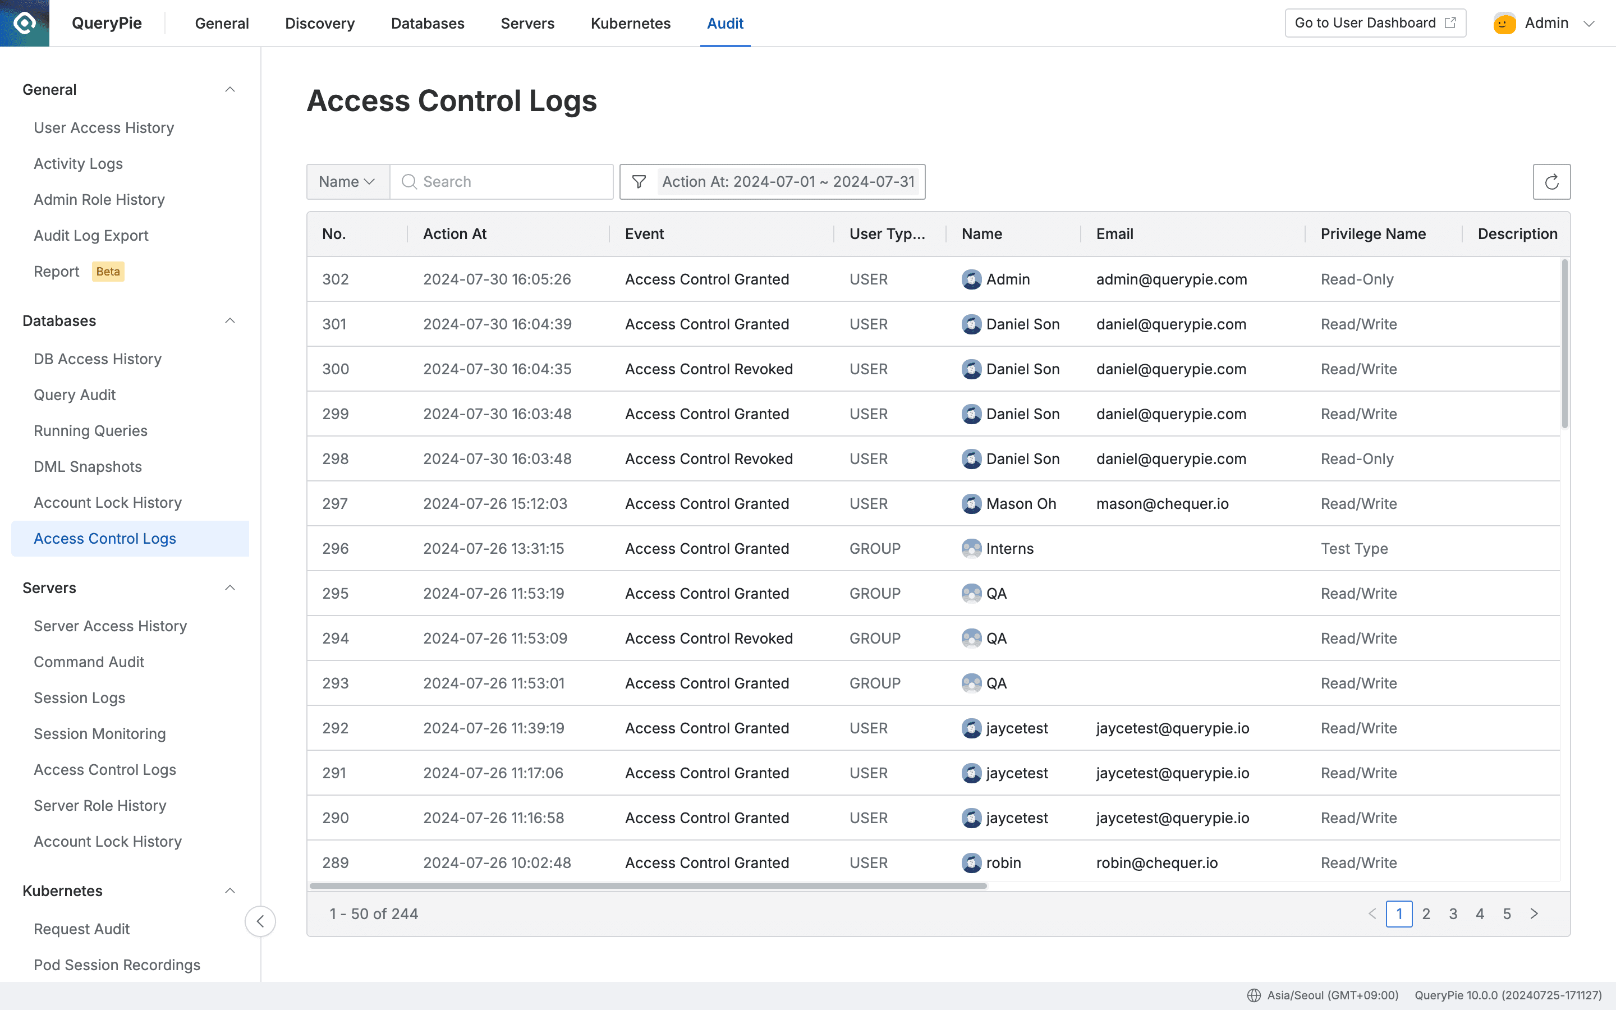Screen dimensions: 1616x1010
Task: Click robin's user avatar icon
Action: pos(972,862)
